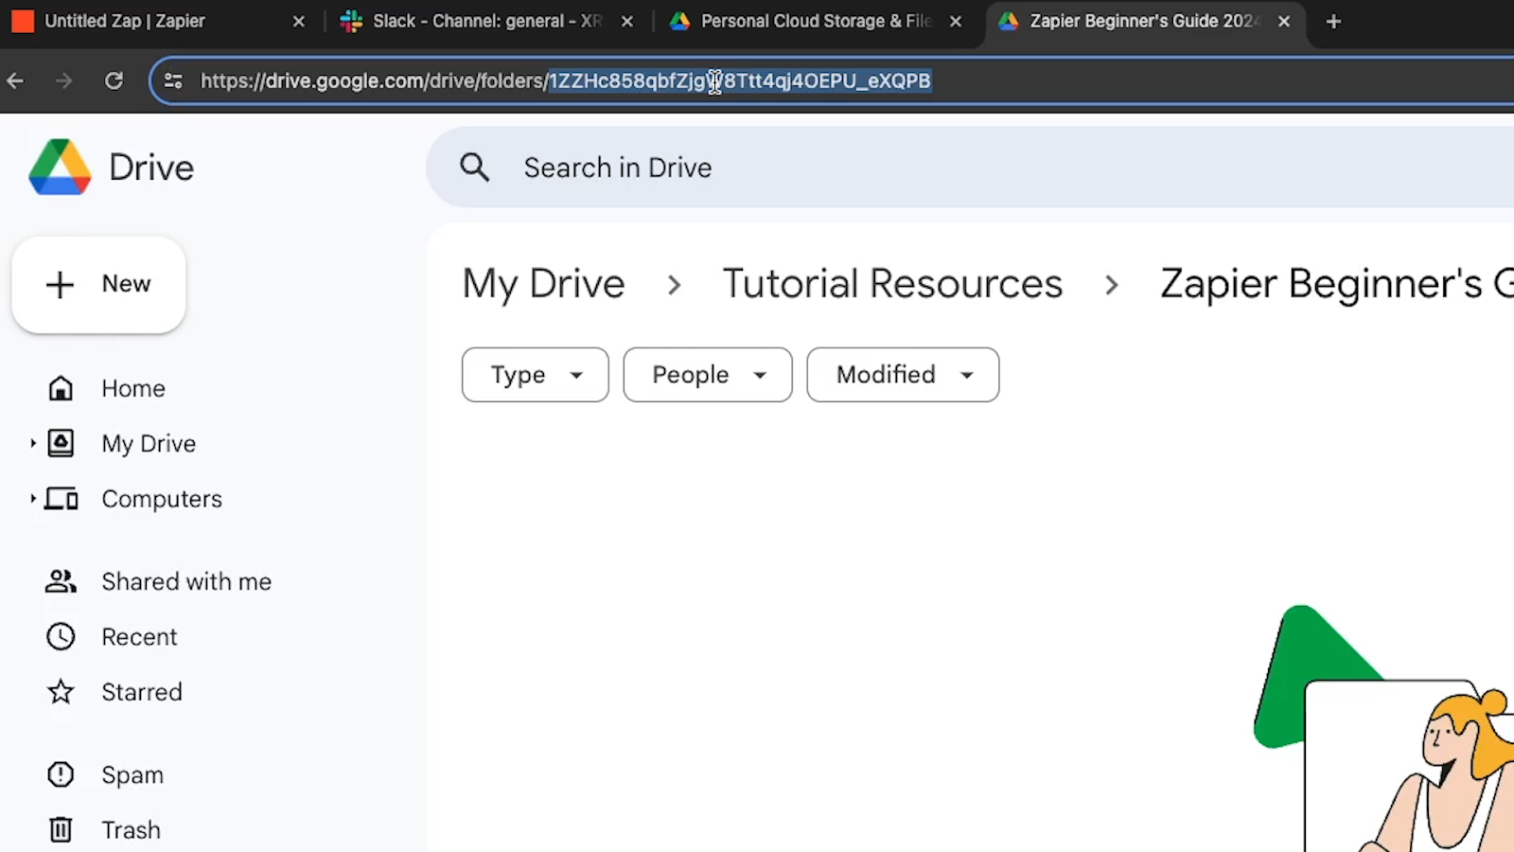Select the Zapier Beginner's Guide 2024 tab
This screenshot has height=852, width=1514.
pyautogui.click(x=1144, y=21)
